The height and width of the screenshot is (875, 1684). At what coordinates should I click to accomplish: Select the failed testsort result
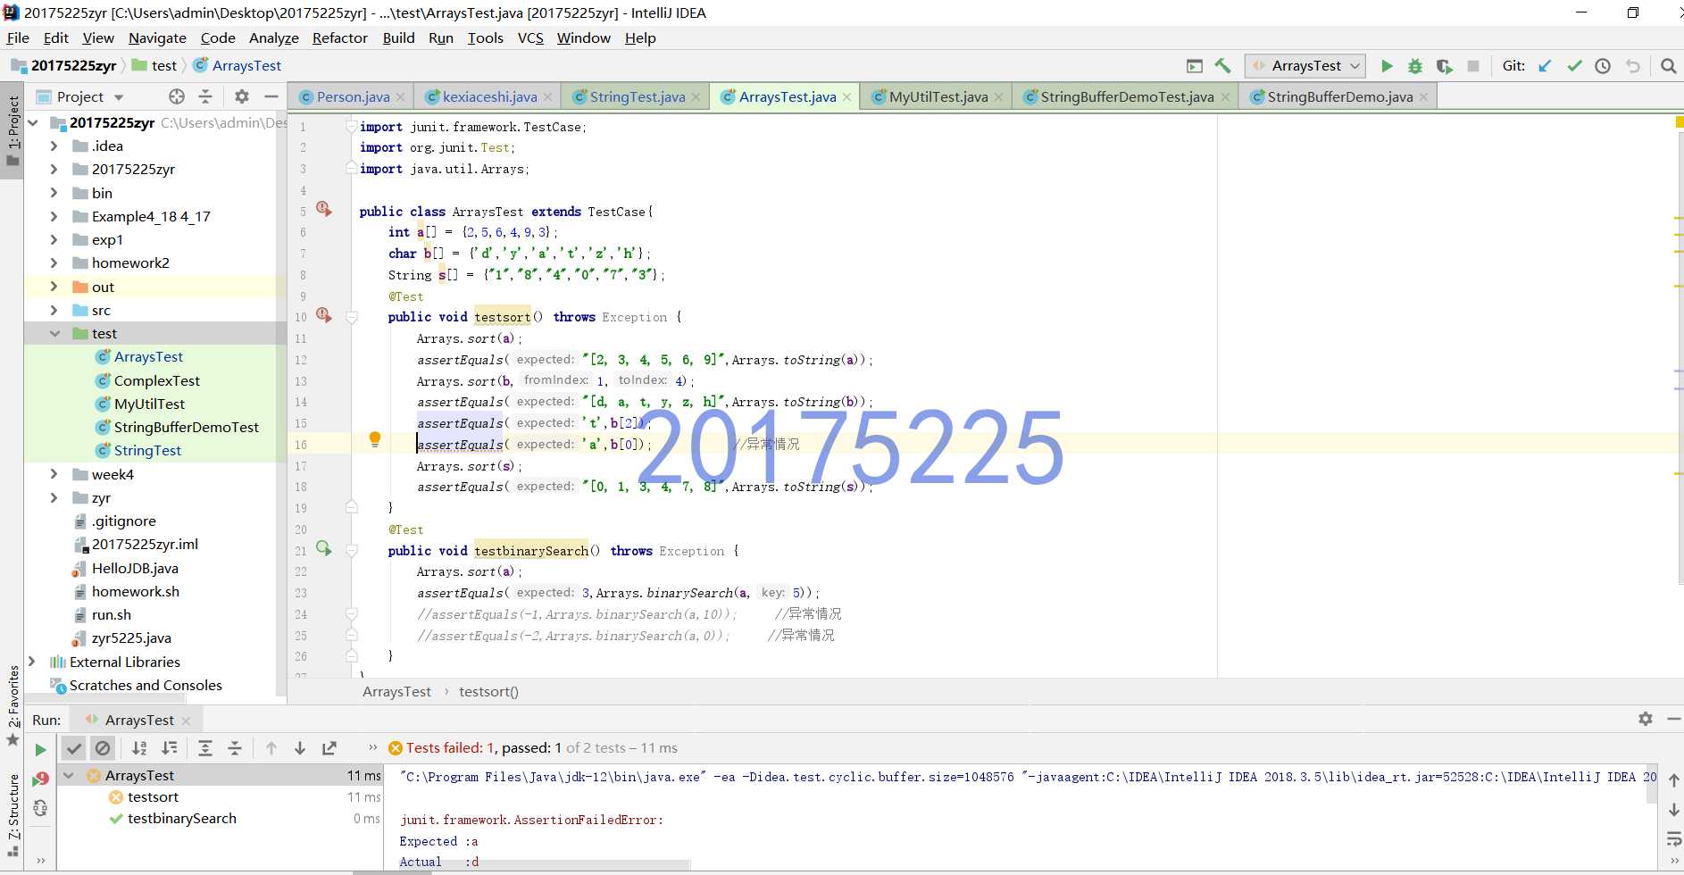point(153,796)
